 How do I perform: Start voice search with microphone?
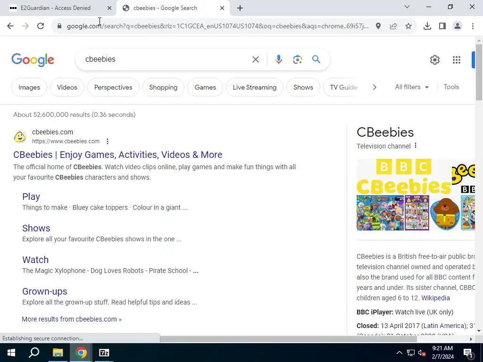(x=279, y=59)
